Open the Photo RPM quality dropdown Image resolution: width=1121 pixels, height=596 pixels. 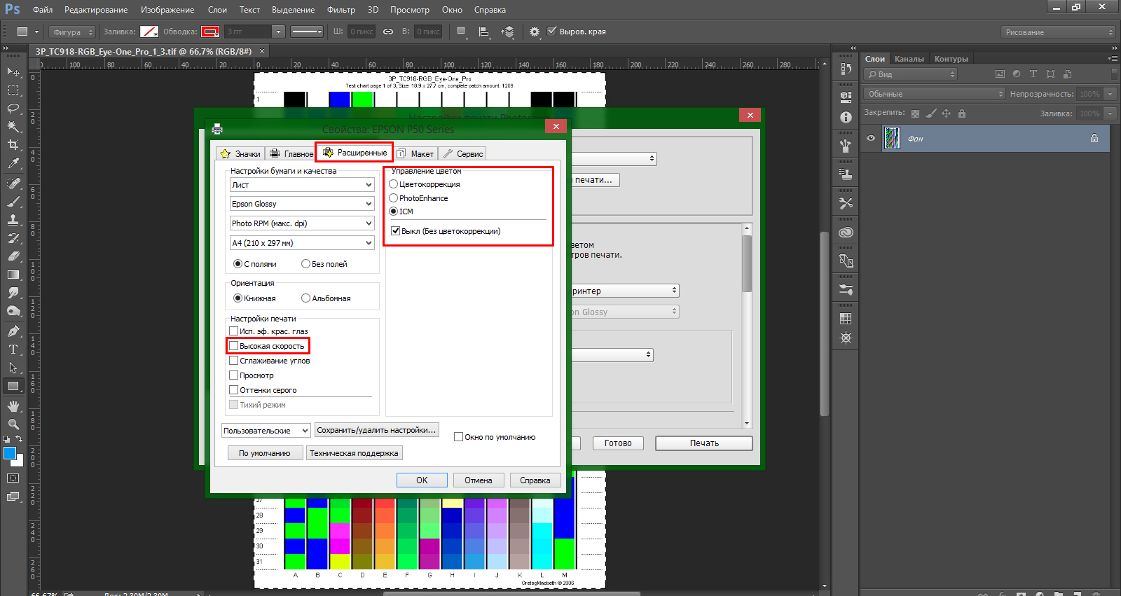(302, 223)
